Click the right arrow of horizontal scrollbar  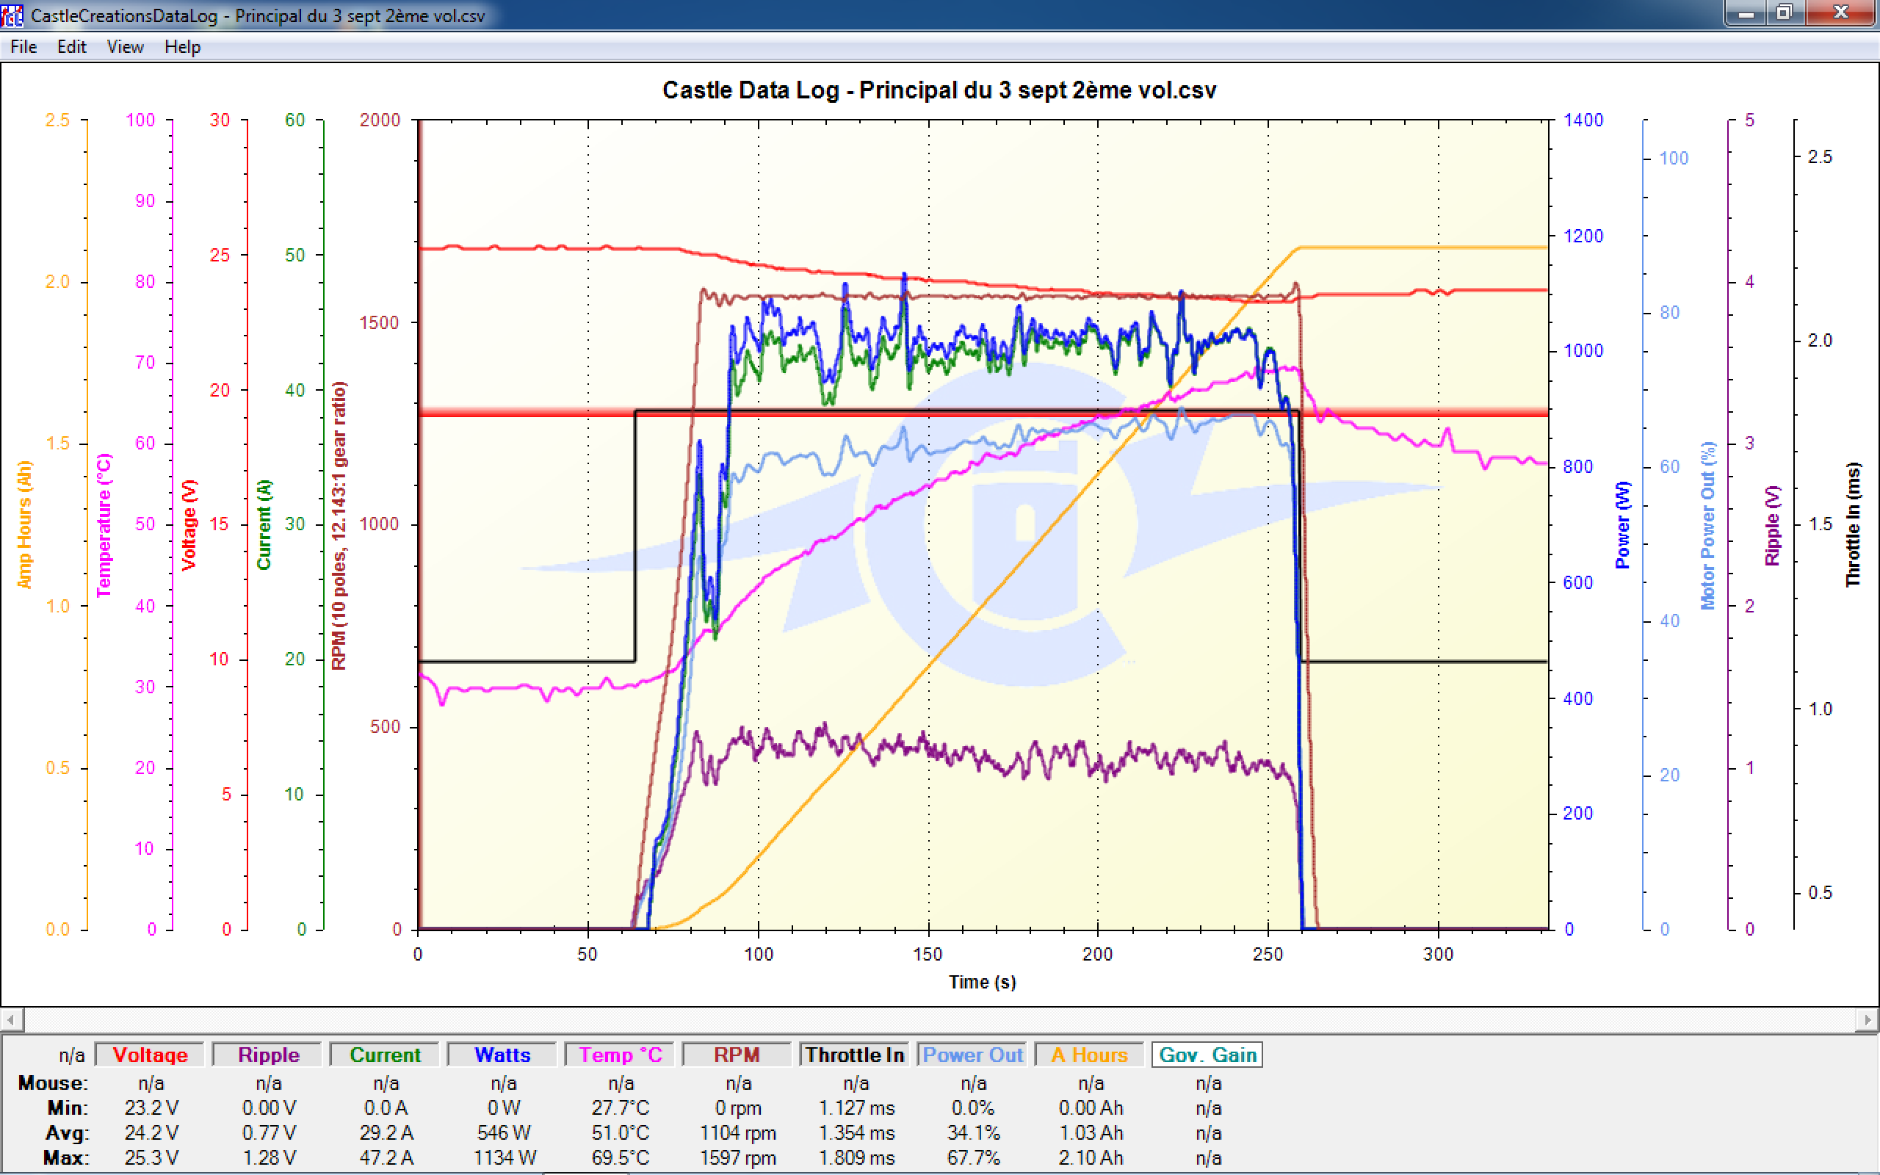1868,1019
